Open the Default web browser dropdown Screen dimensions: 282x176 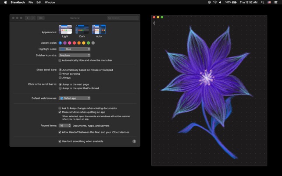point(75,99)
